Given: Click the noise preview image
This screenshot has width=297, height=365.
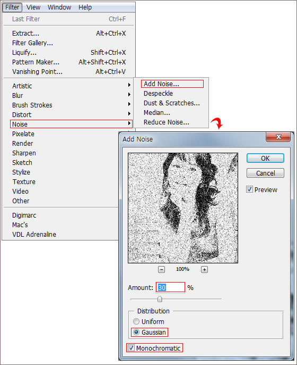Looking at the screenshot, I should tap(183, 208).
